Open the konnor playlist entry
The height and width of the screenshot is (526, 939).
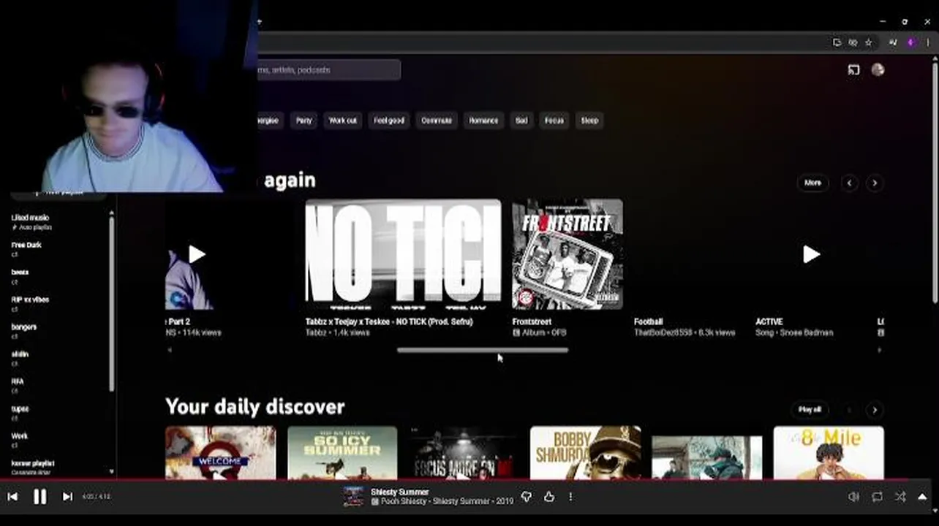pyautogui.click(x=59, y=467)
